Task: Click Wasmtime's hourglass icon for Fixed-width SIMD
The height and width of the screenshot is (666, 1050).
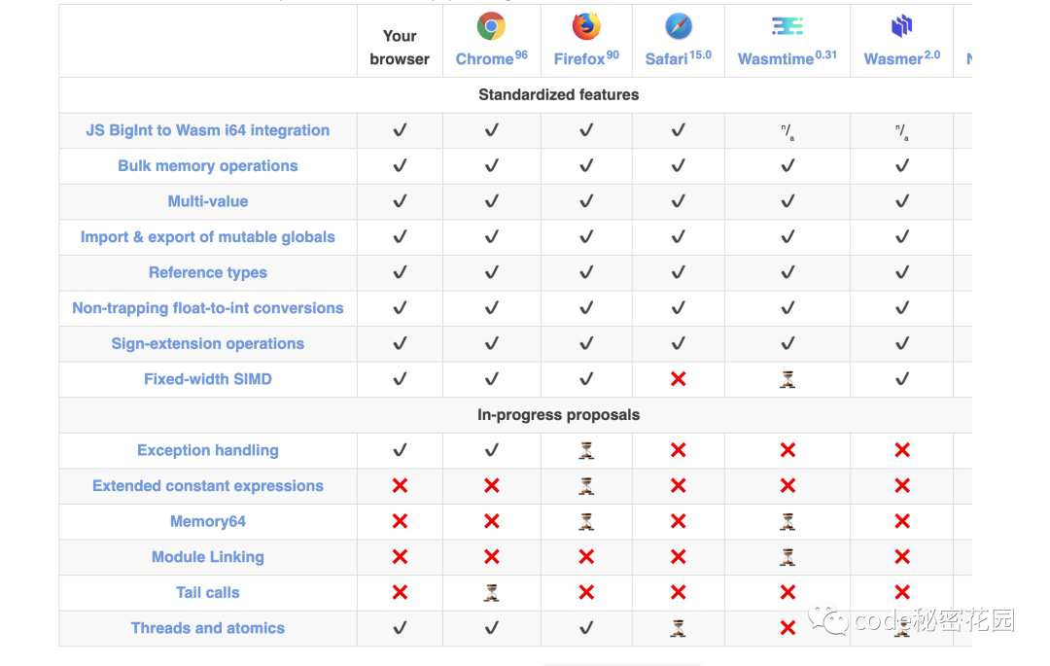Action: pyautogui.click(x=787, y=379)
